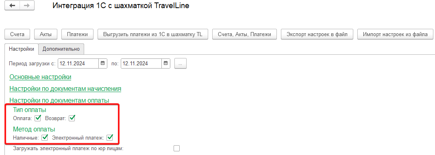Go forward with the right arrow icon
The width and height of the screenshot is (435, 155).
click(x=27, y=6)
